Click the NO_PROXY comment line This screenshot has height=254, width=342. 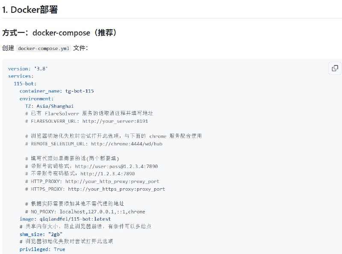click(x=85, y=212)
